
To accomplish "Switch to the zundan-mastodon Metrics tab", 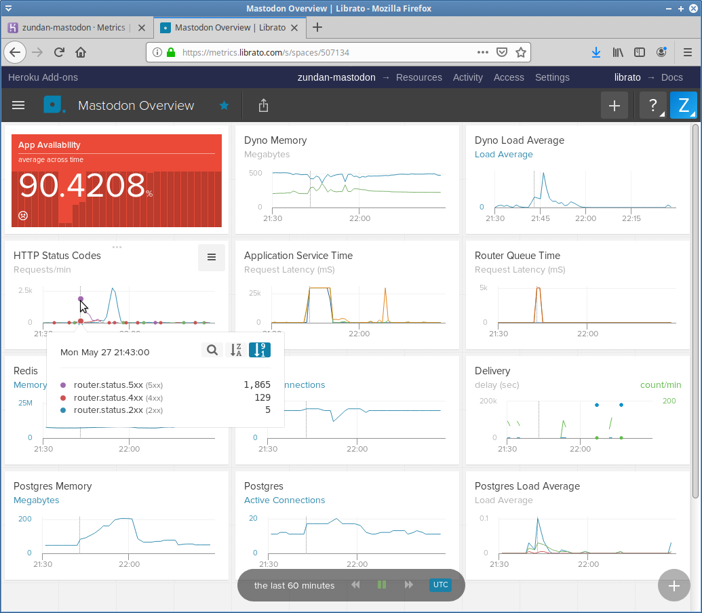I will click(x=73, y=28).
